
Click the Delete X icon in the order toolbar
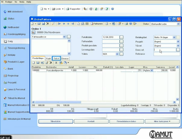point(48,24)
